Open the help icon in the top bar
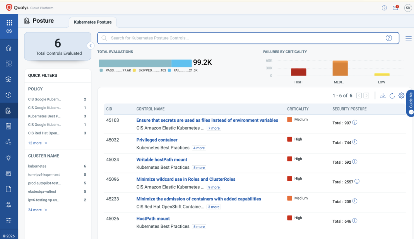The image size is (414, 239). 384,8
